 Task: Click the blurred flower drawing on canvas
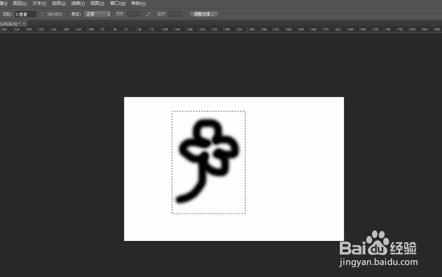207,161
